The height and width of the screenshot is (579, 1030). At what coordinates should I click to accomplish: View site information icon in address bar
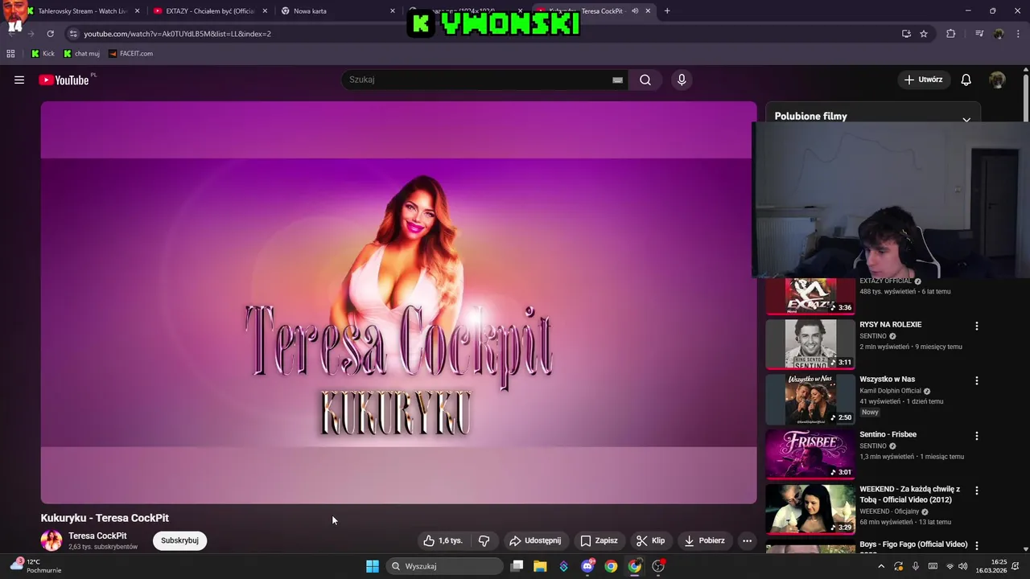73,34
